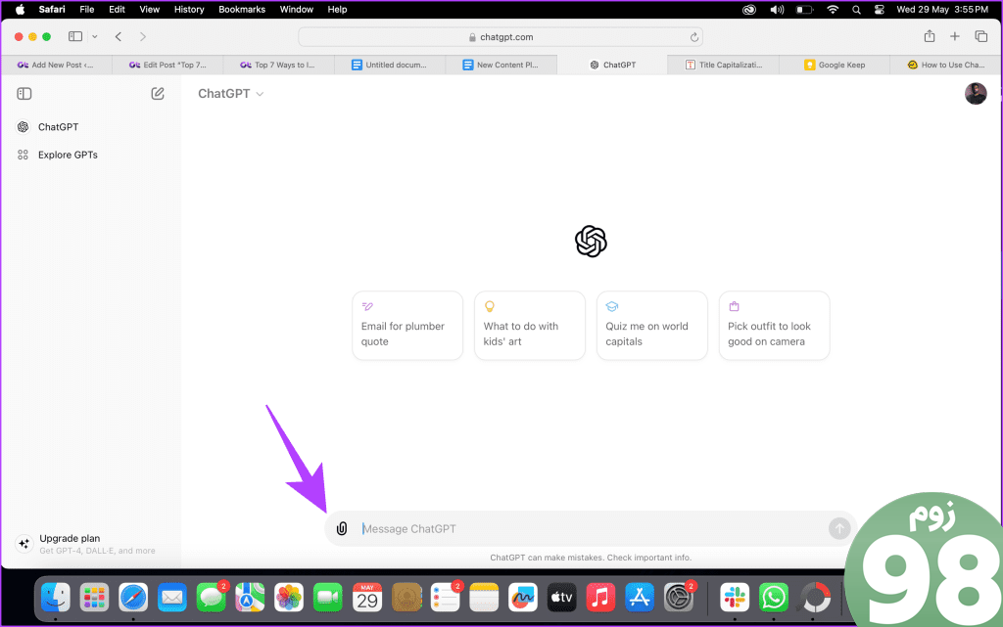Open Mail from the Dock
Screen dimensions: 1003x627
pyautogui.click(x=172, y=599)
